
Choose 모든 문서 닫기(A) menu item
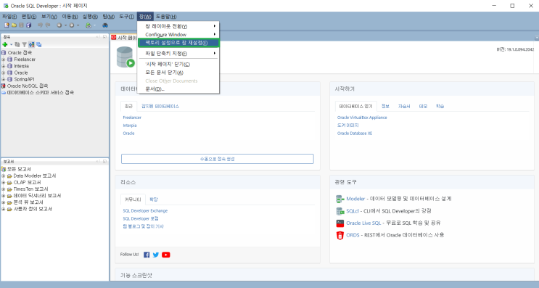178,73
